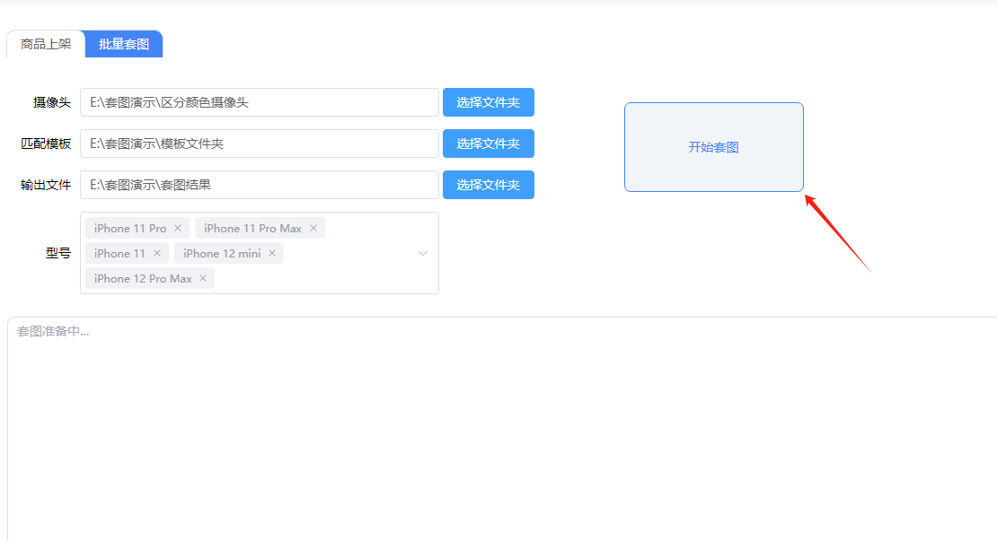
Task: Open 选择文件夹 for 匹配模板 row
Action: 489,144
